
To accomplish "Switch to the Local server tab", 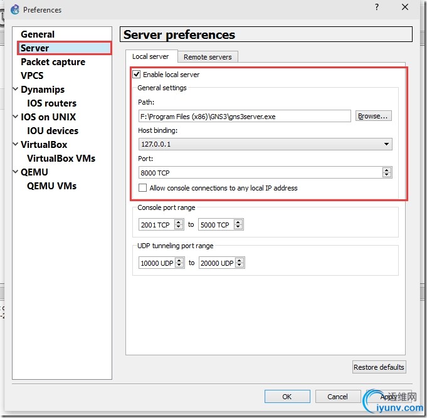I will [150, 56].
